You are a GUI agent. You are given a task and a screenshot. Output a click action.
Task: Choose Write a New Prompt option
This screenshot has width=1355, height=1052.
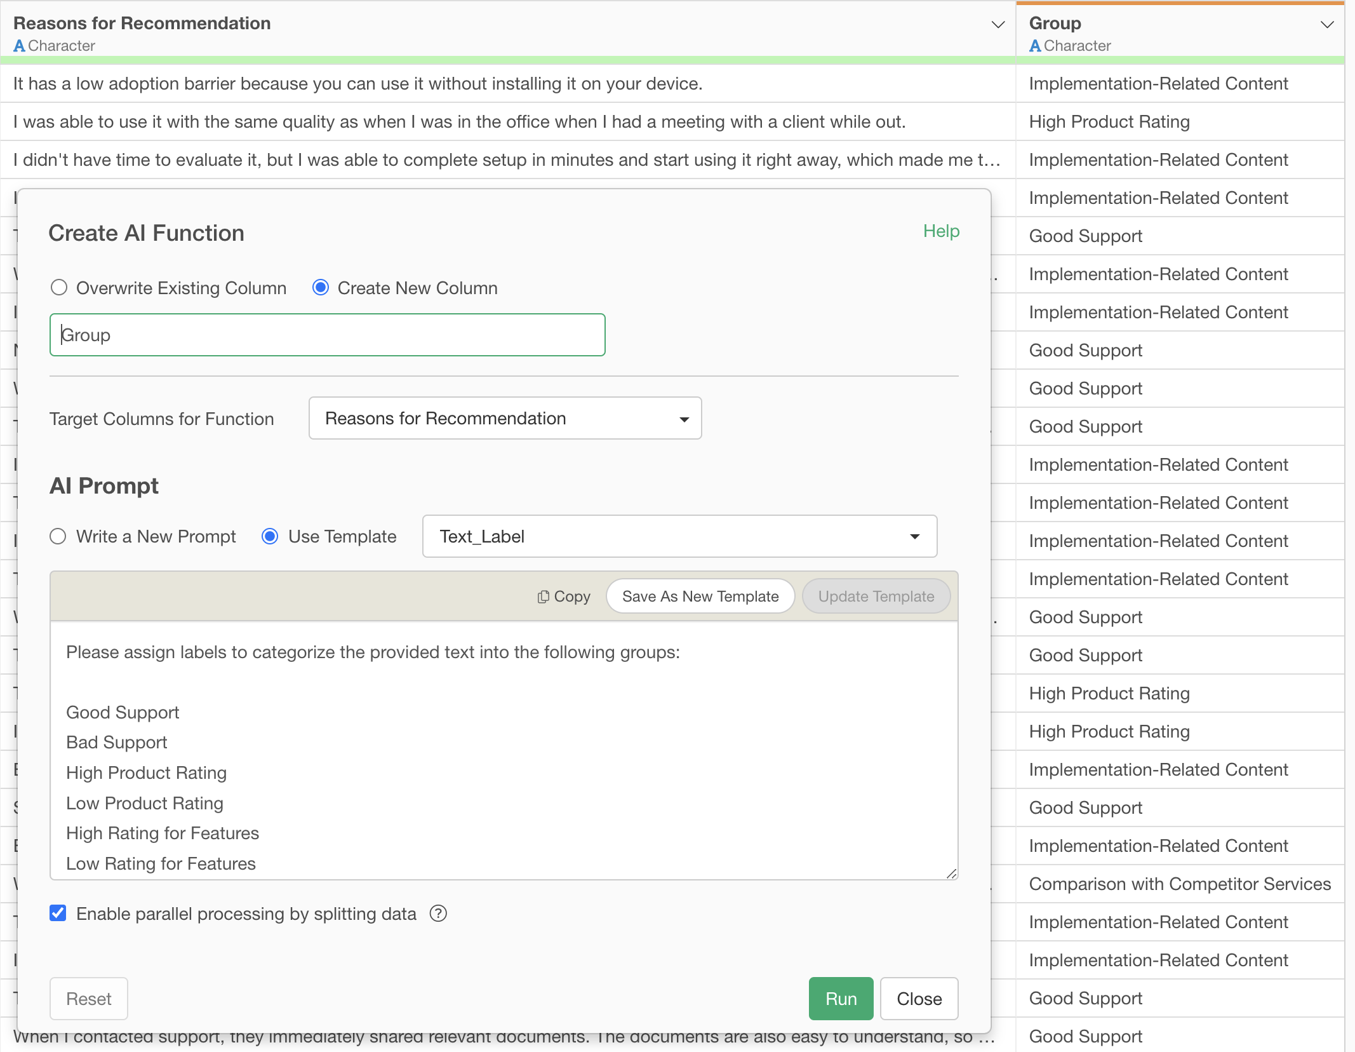(x=58, y=537)
